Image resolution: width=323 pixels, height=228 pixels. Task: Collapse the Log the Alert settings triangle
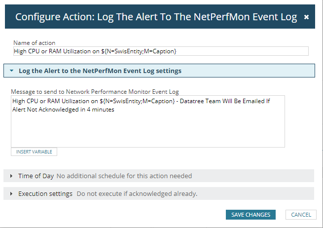[11, 71]
